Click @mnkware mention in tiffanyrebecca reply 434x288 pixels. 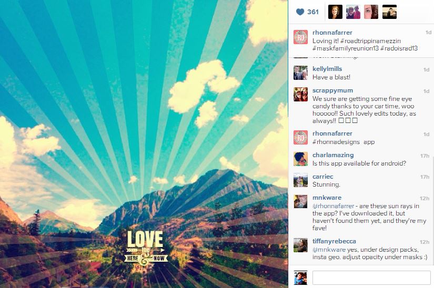(329, 250)
